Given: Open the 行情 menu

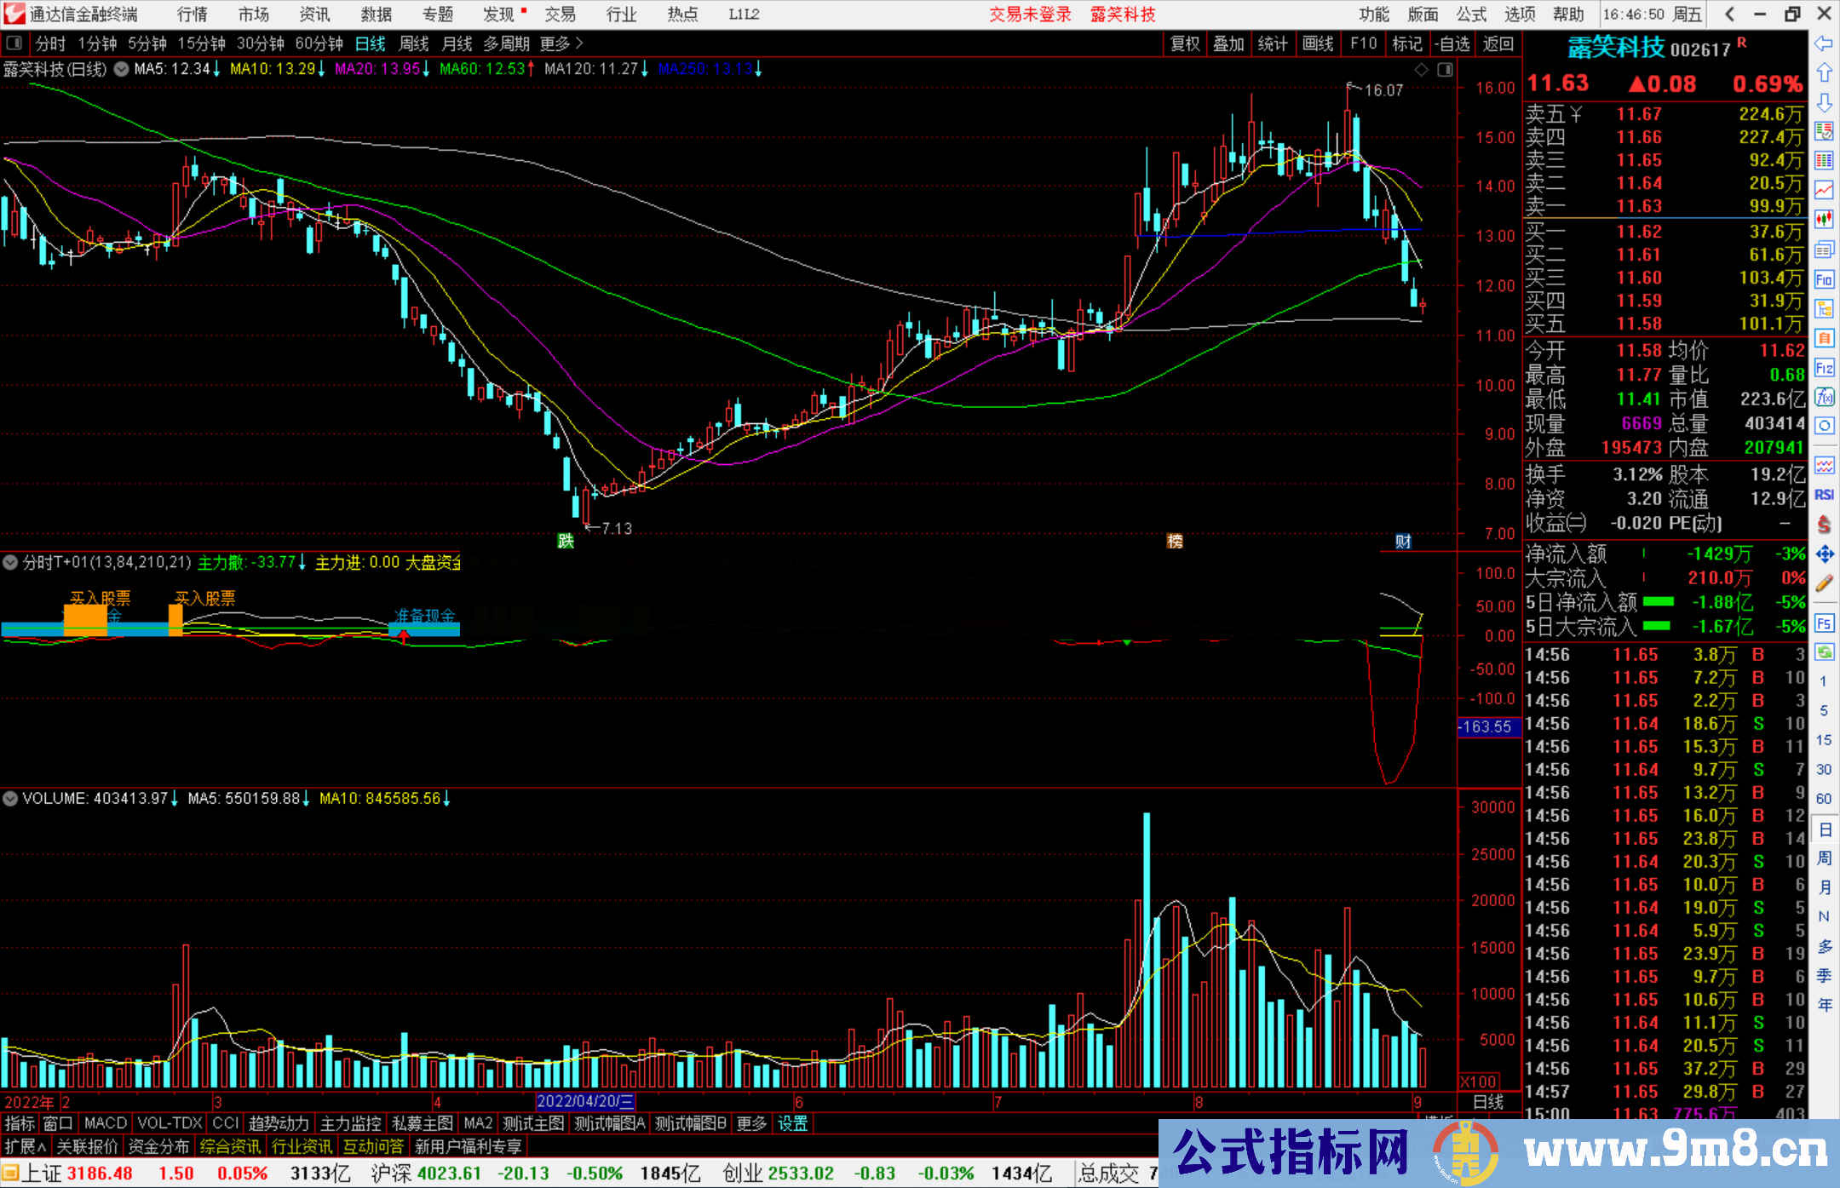Looking at the screenshot, I should [x=192, y=14].
